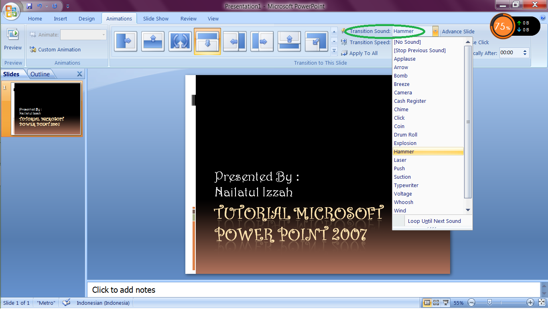Close the Slides/Outline pane
Screen dimensions: 548x314
(x=79, y=74)
